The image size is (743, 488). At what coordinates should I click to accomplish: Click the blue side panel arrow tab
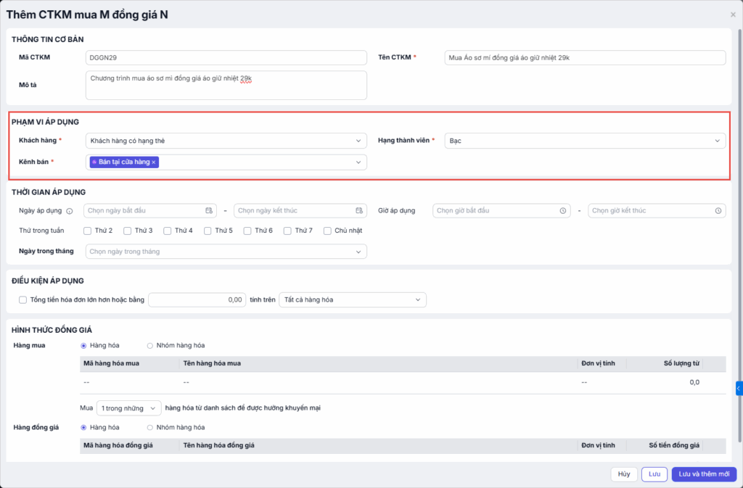(739, 389)
